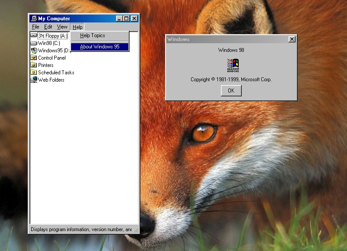Confirm the Windows dialog with OK
Viewport: 347px width, 251px height.
(231, 91)
